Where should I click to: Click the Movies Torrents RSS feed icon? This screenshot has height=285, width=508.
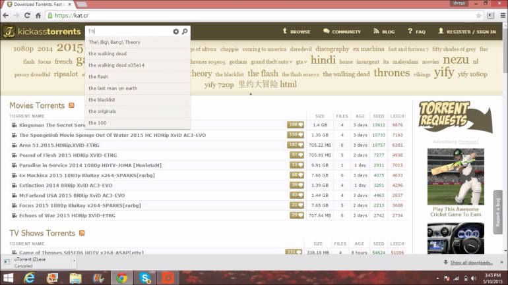click(71, 105)
